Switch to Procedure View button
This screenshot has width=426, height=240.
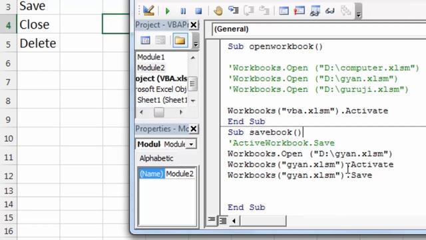tap(212, 219)
